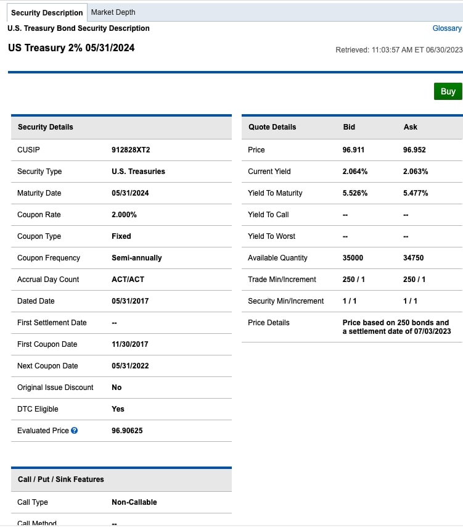Click the First Settlement Date label
This screenshot has height=527, width=463.
tap(52, 323)
